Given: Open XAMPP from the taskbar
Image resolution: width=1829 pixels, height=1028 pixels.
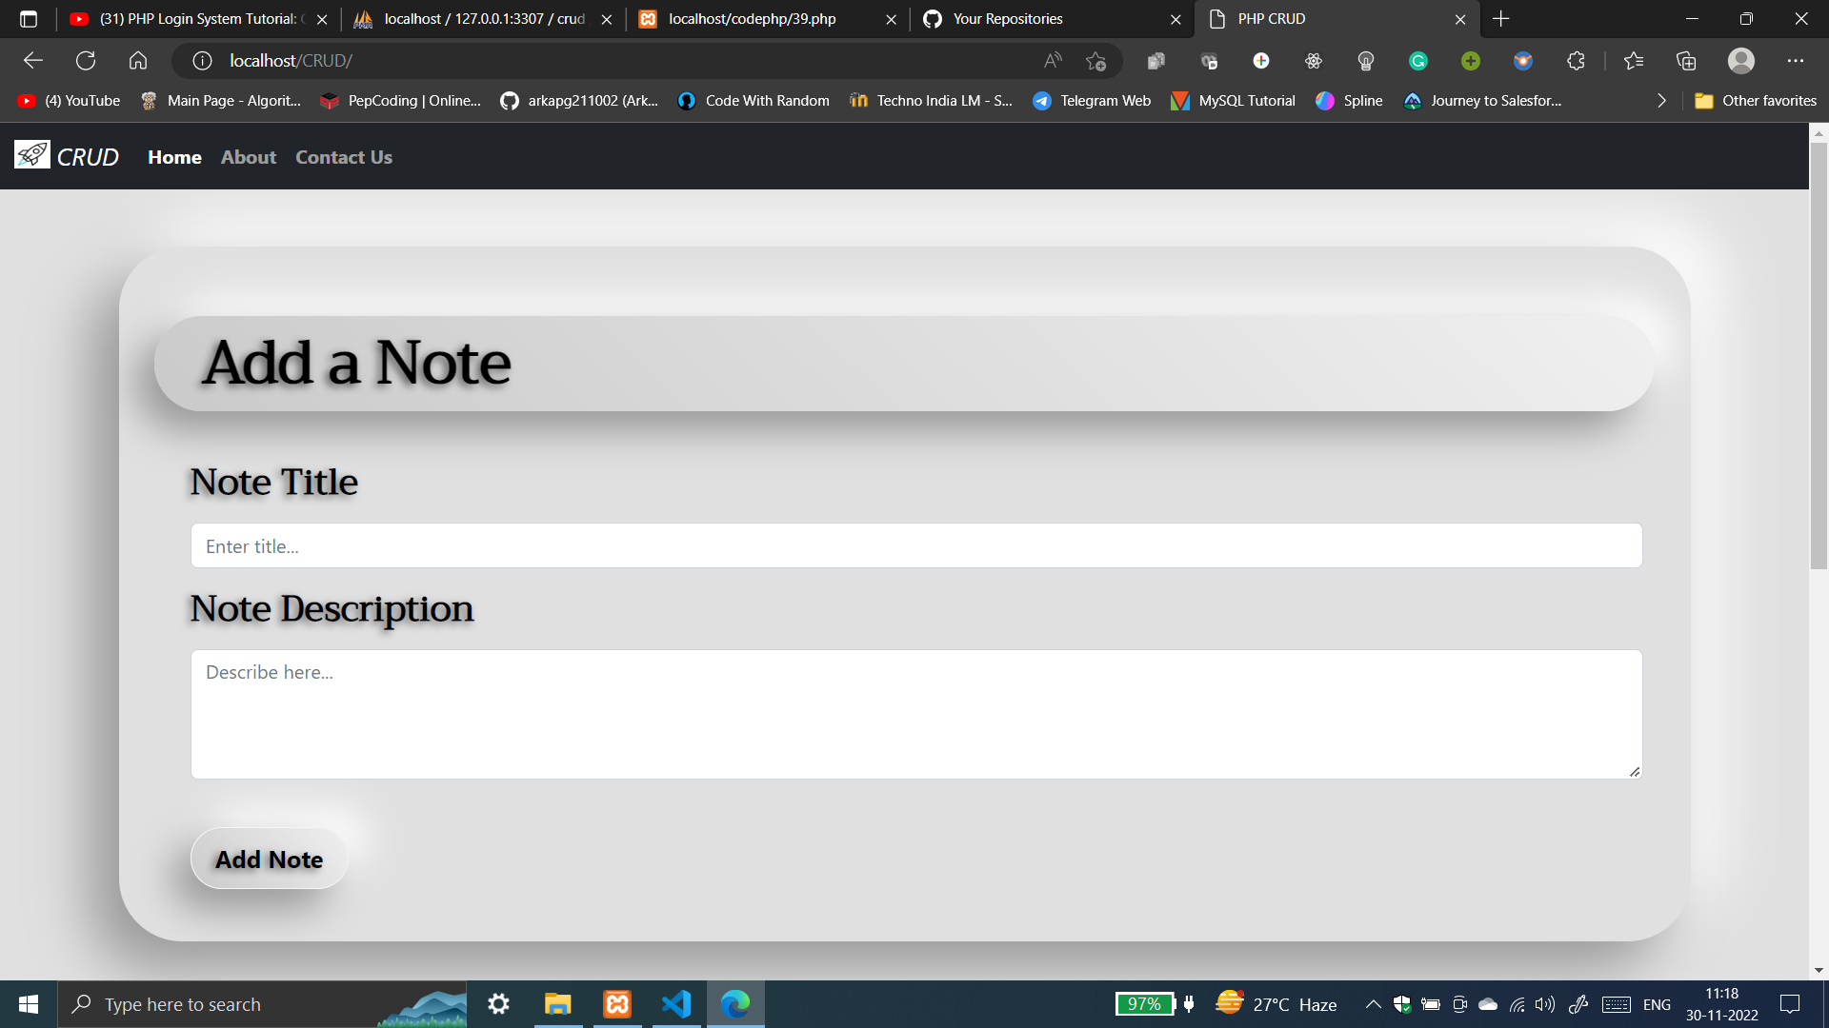Looking at the screenshot, I should click(617, 1004).
